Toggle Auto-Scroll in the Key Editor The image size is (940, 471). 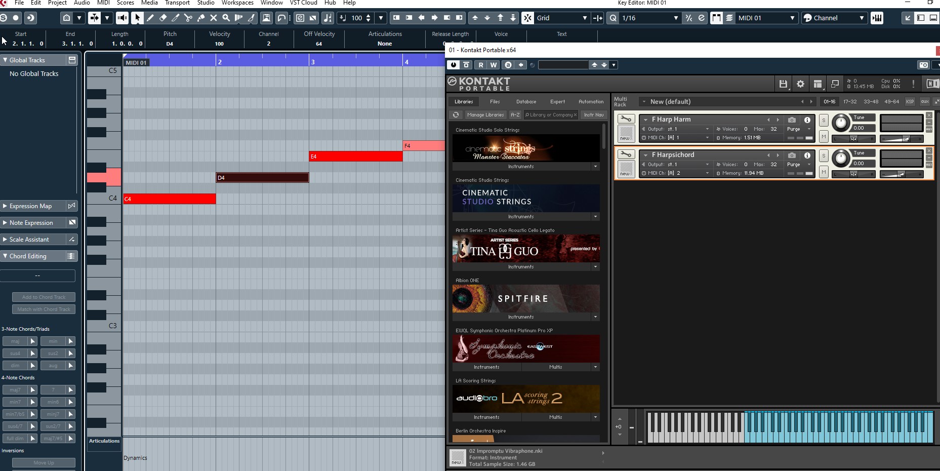click(95, 18)
